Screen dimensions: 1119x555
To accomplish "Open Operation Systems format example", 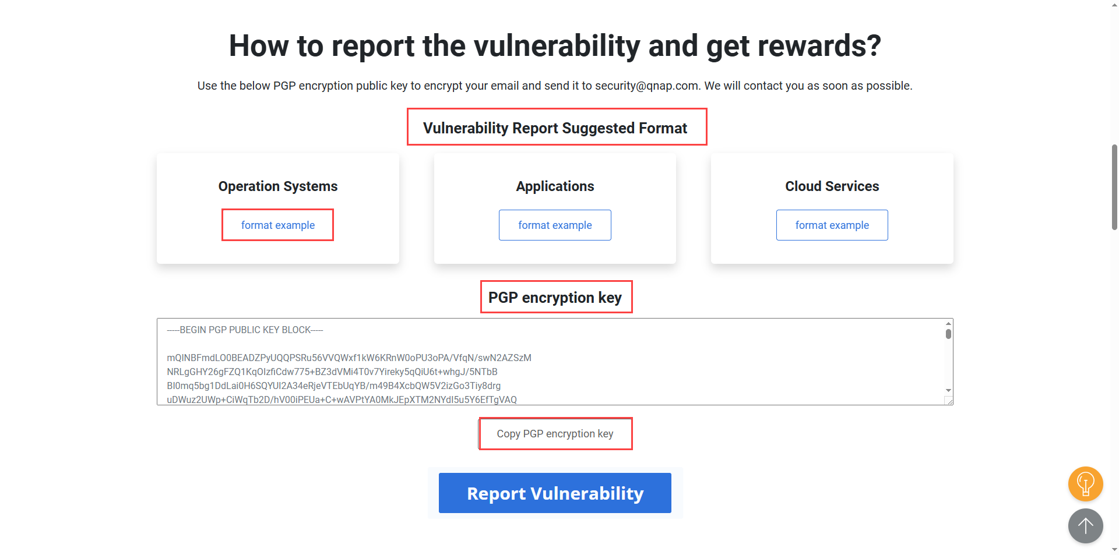I will tap(277, 225).
